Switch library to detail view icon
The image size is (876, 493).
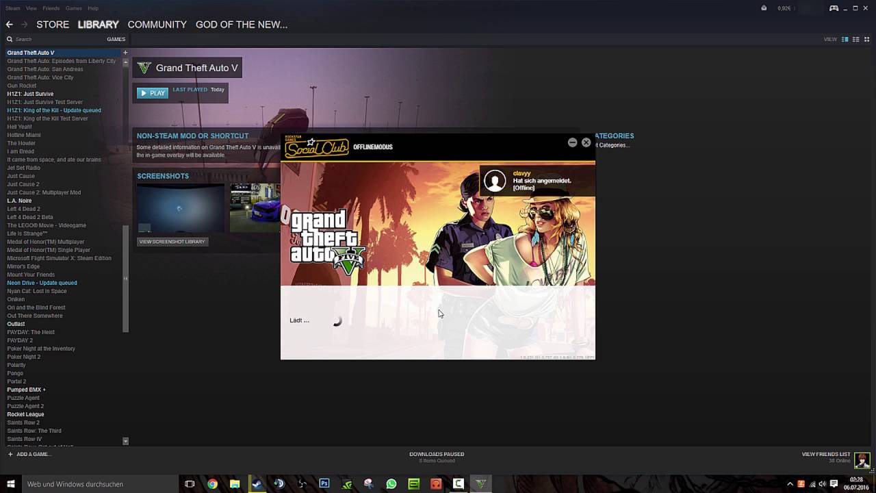[845, 39]
